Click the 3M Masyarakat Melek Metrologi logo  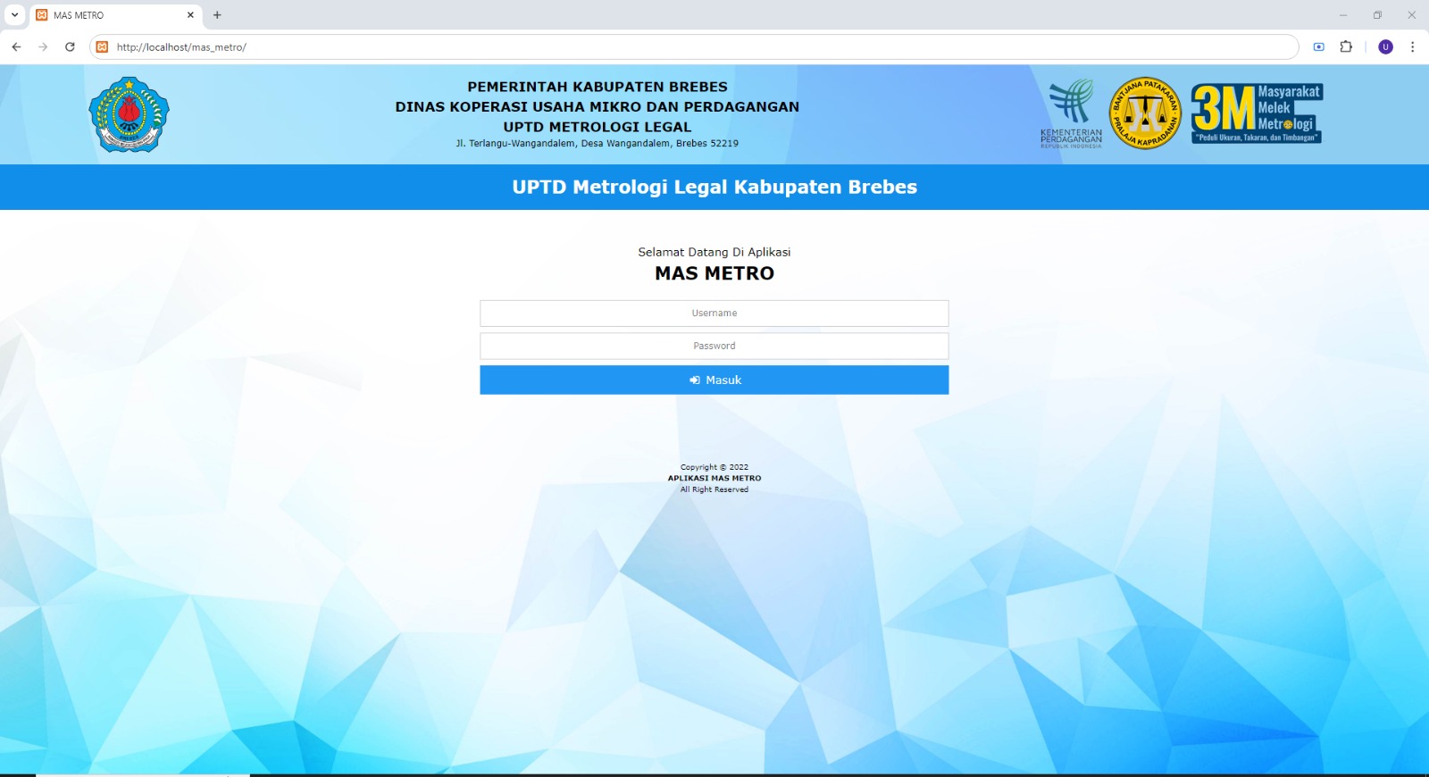[x=1257, y=113]
